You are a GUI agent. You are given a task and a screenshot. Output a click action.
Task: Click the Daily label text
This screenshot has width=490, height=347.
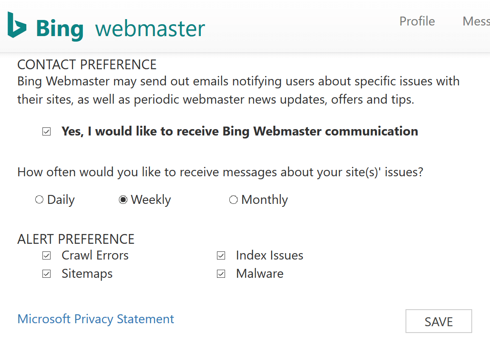click(61, 200)
